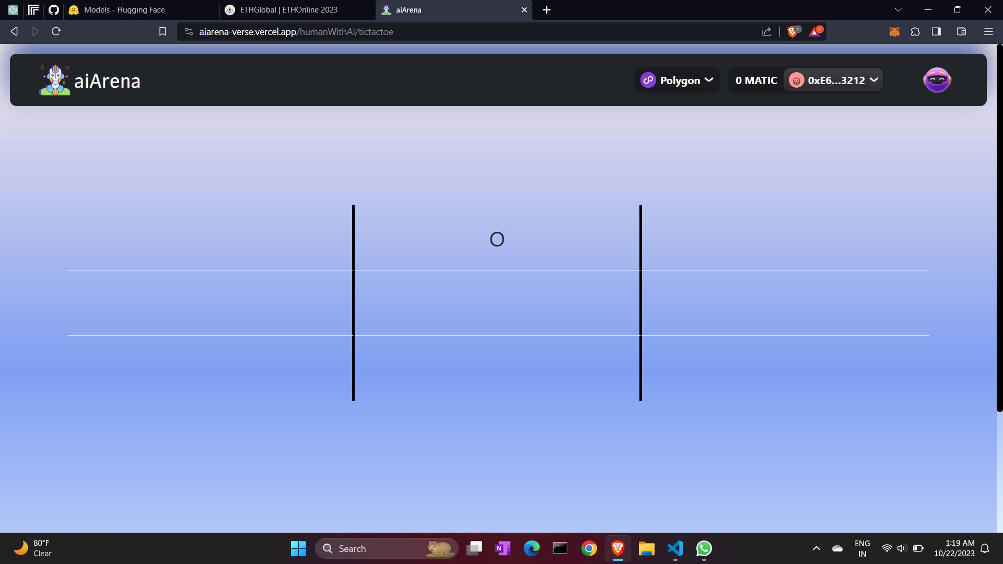
Task: Launch Microsoft Edge from taskbar
Action: coord(531,548)
